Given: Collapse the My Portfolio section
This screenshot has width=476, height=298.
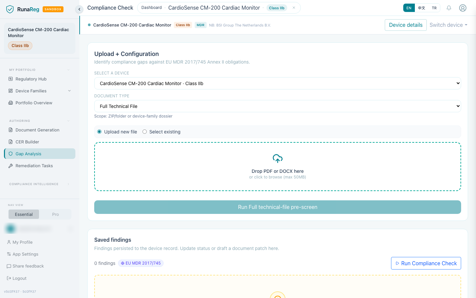Looking at the screenshot, I should click(x=68, y=70).
